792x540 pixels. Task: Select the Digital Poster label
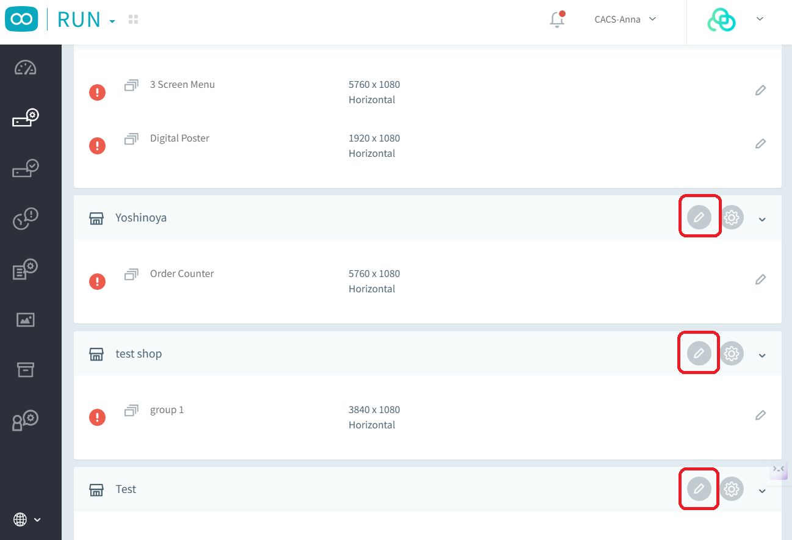(179, 139)
